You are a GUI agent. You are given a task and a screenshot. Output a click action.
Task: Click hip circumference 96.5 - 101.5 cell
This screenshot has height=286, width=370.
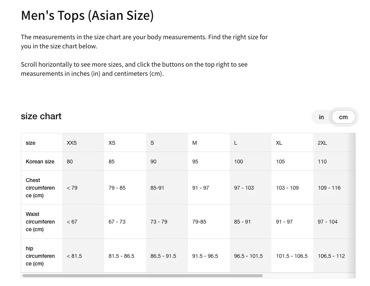[248, 256]
